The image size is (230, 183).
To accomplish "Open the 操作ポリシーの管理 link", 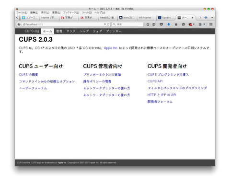I will click(97, 81).
